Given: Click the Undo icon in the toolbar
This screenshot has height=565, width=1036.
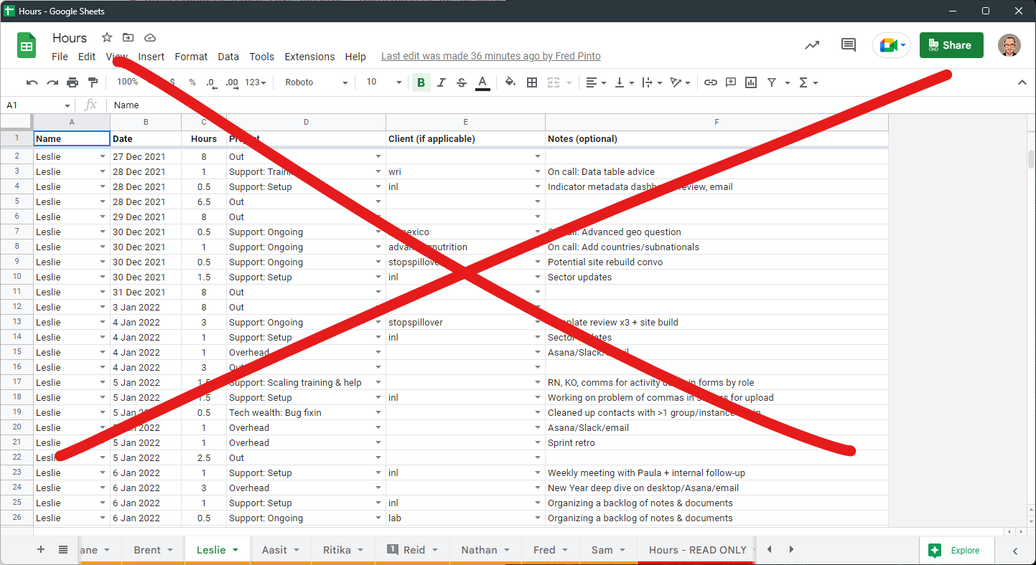Looking at the screenshot, I should (32, 82).
